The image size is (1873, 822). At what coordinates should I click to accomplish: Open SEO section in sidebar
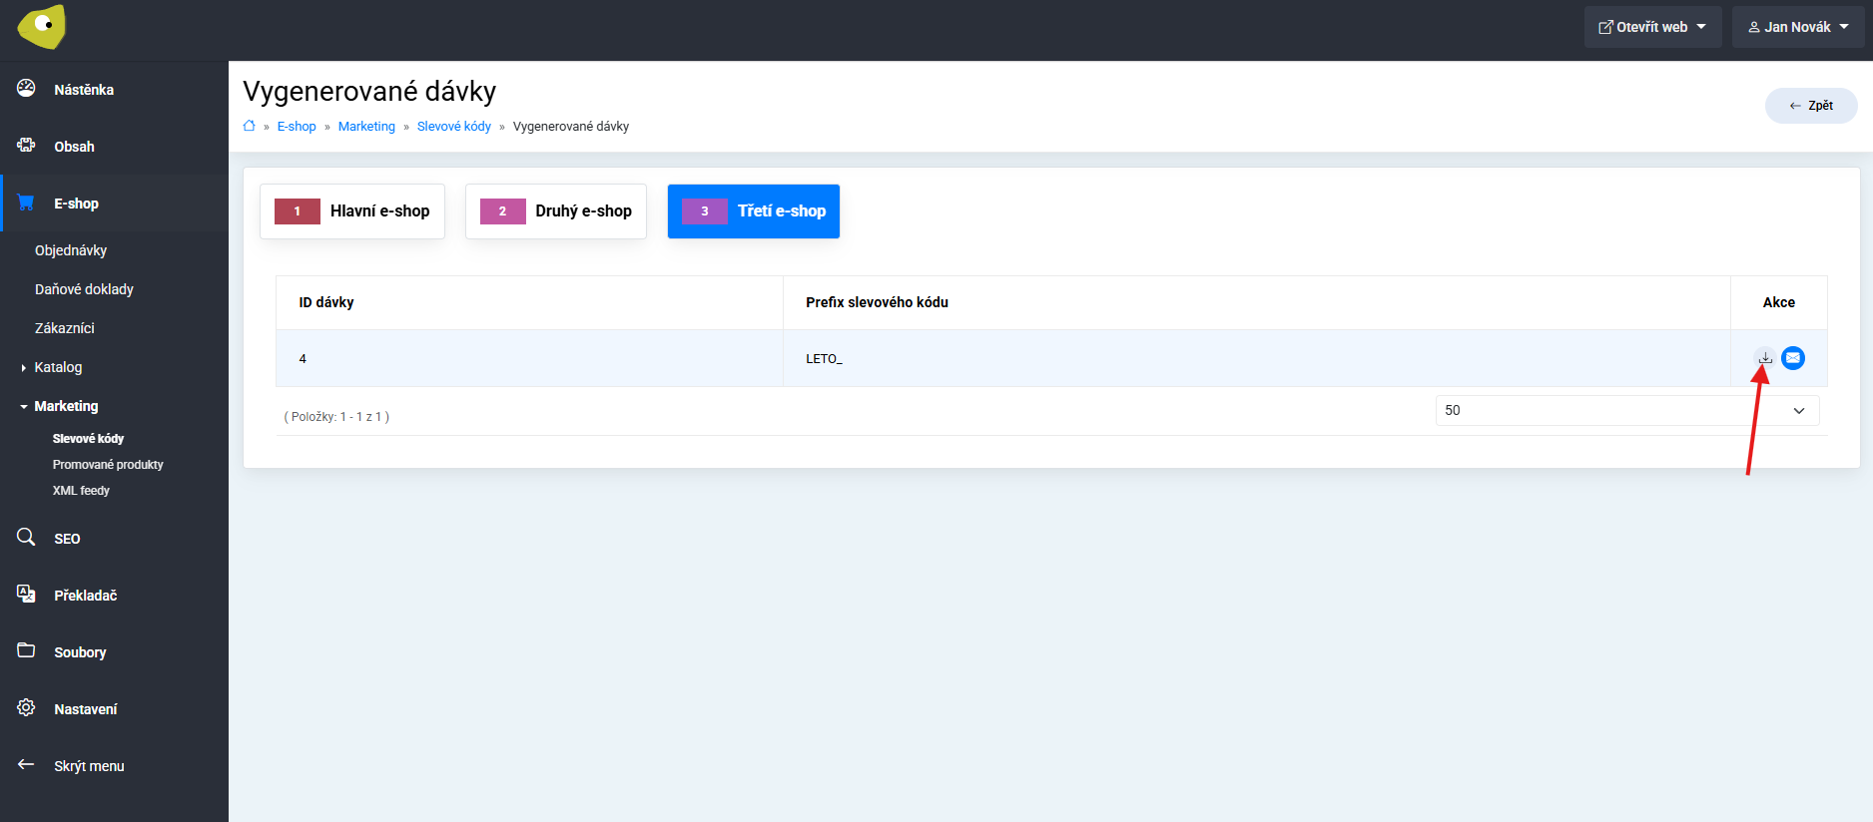click(x=67, y=539)
